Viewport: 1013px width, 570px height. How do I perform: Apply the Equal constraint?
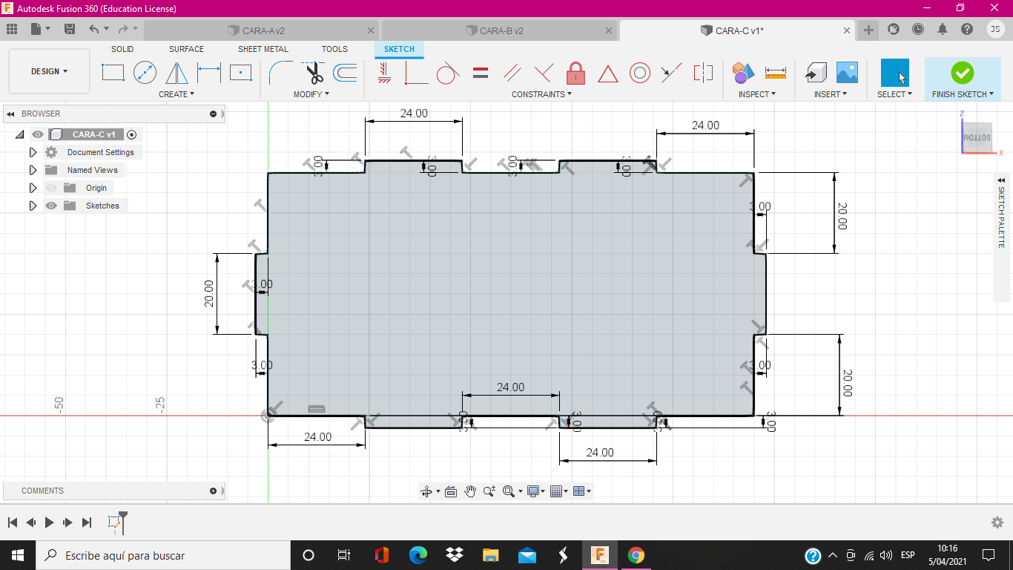481,73
